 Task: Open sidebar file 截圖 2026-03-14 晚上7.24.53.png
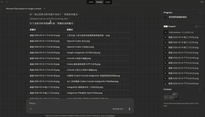click(x=183, y=37)
